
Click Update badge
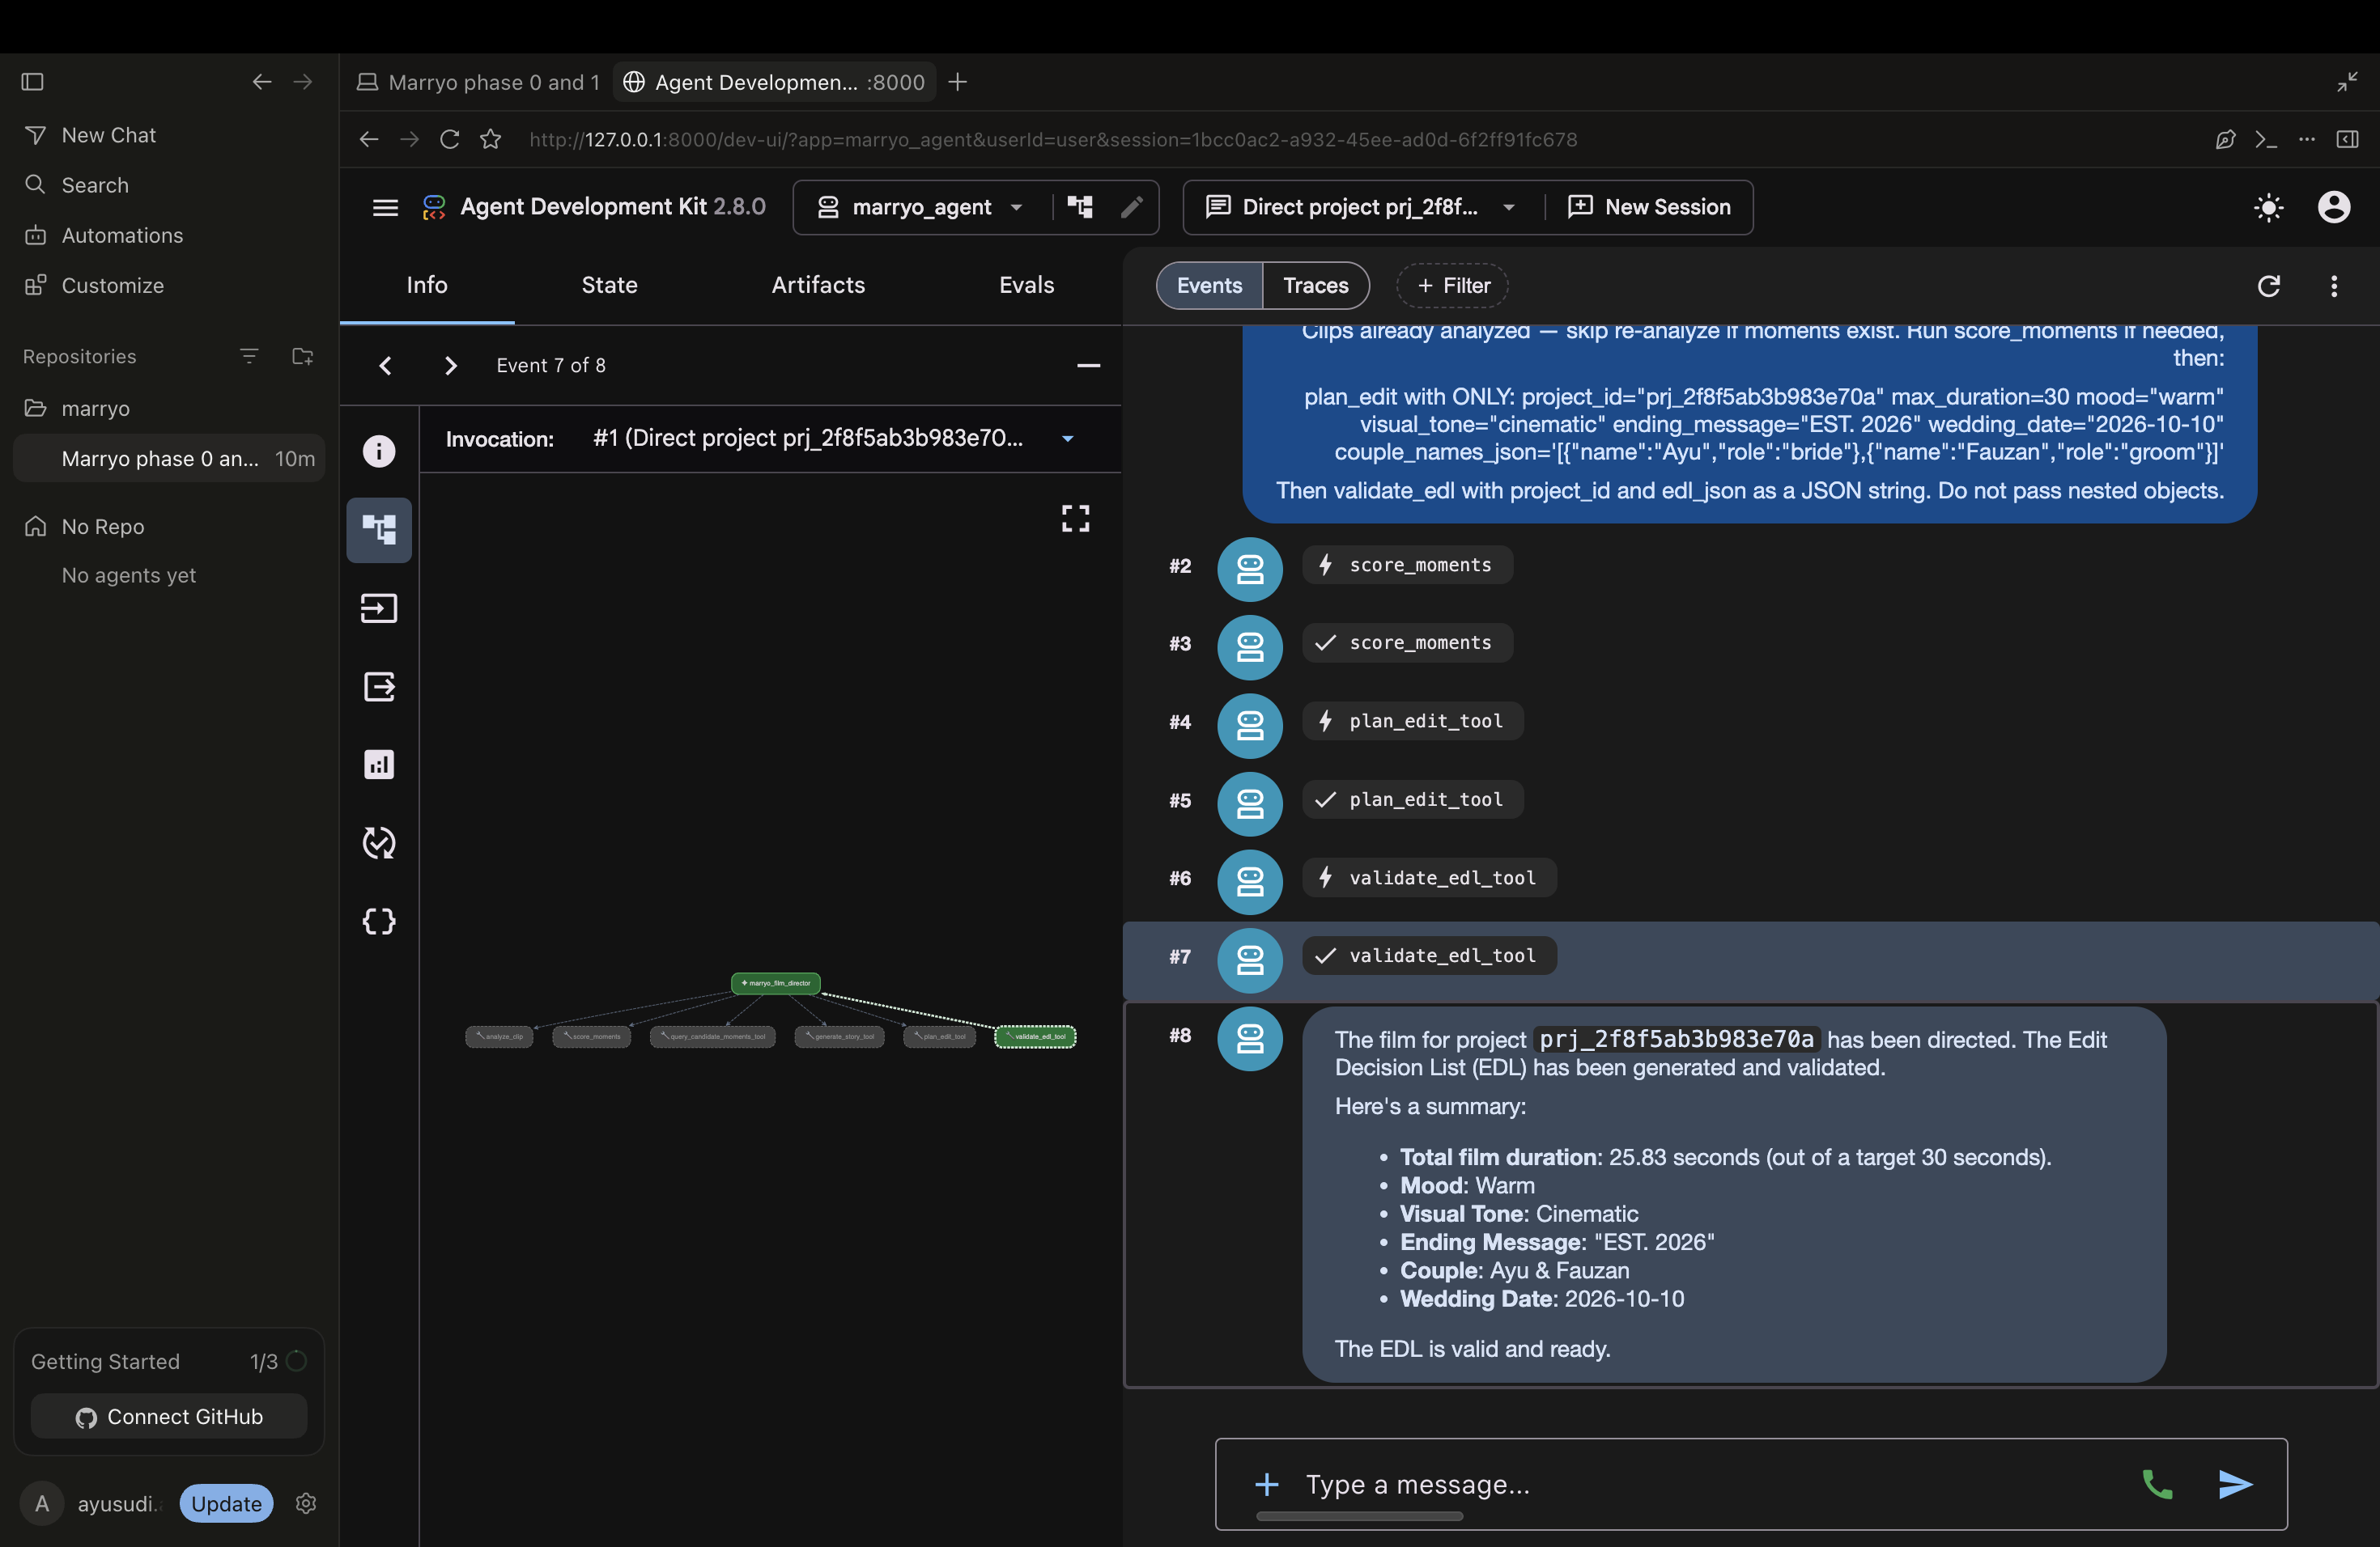click(x=226, y=1503)
